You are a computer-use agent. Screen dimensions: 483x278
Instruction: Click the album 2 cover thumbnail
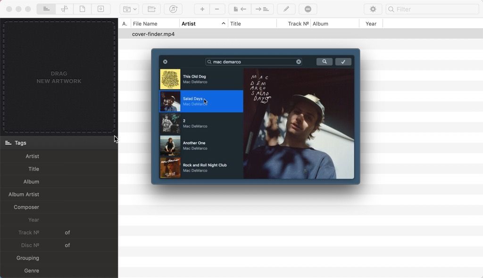[170, 123]
